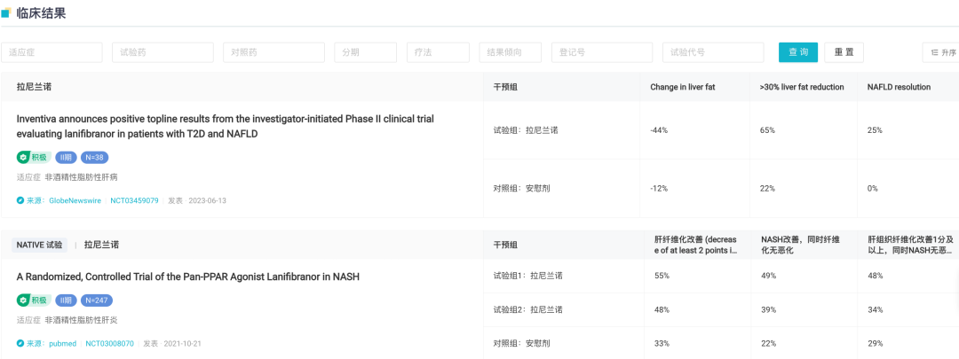Click the 重置 reset button
Screen dimensions: 959x359
click(844, 52)
